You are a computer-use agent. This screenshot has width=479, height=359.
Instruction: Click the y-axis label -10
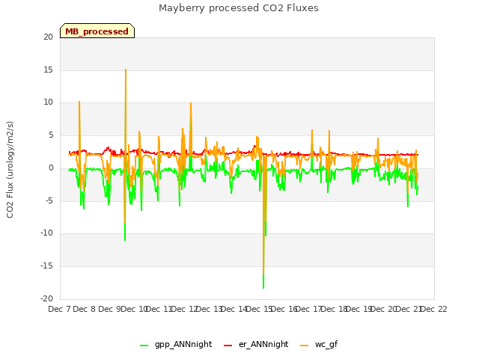46,233
